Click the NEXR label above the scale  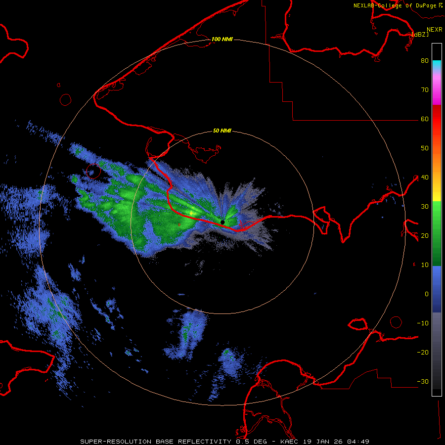click(x=434, y=30)
